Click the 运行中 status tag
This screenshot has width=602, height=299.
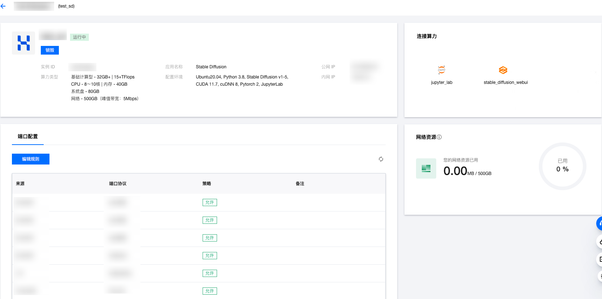(x=79, y=37)
